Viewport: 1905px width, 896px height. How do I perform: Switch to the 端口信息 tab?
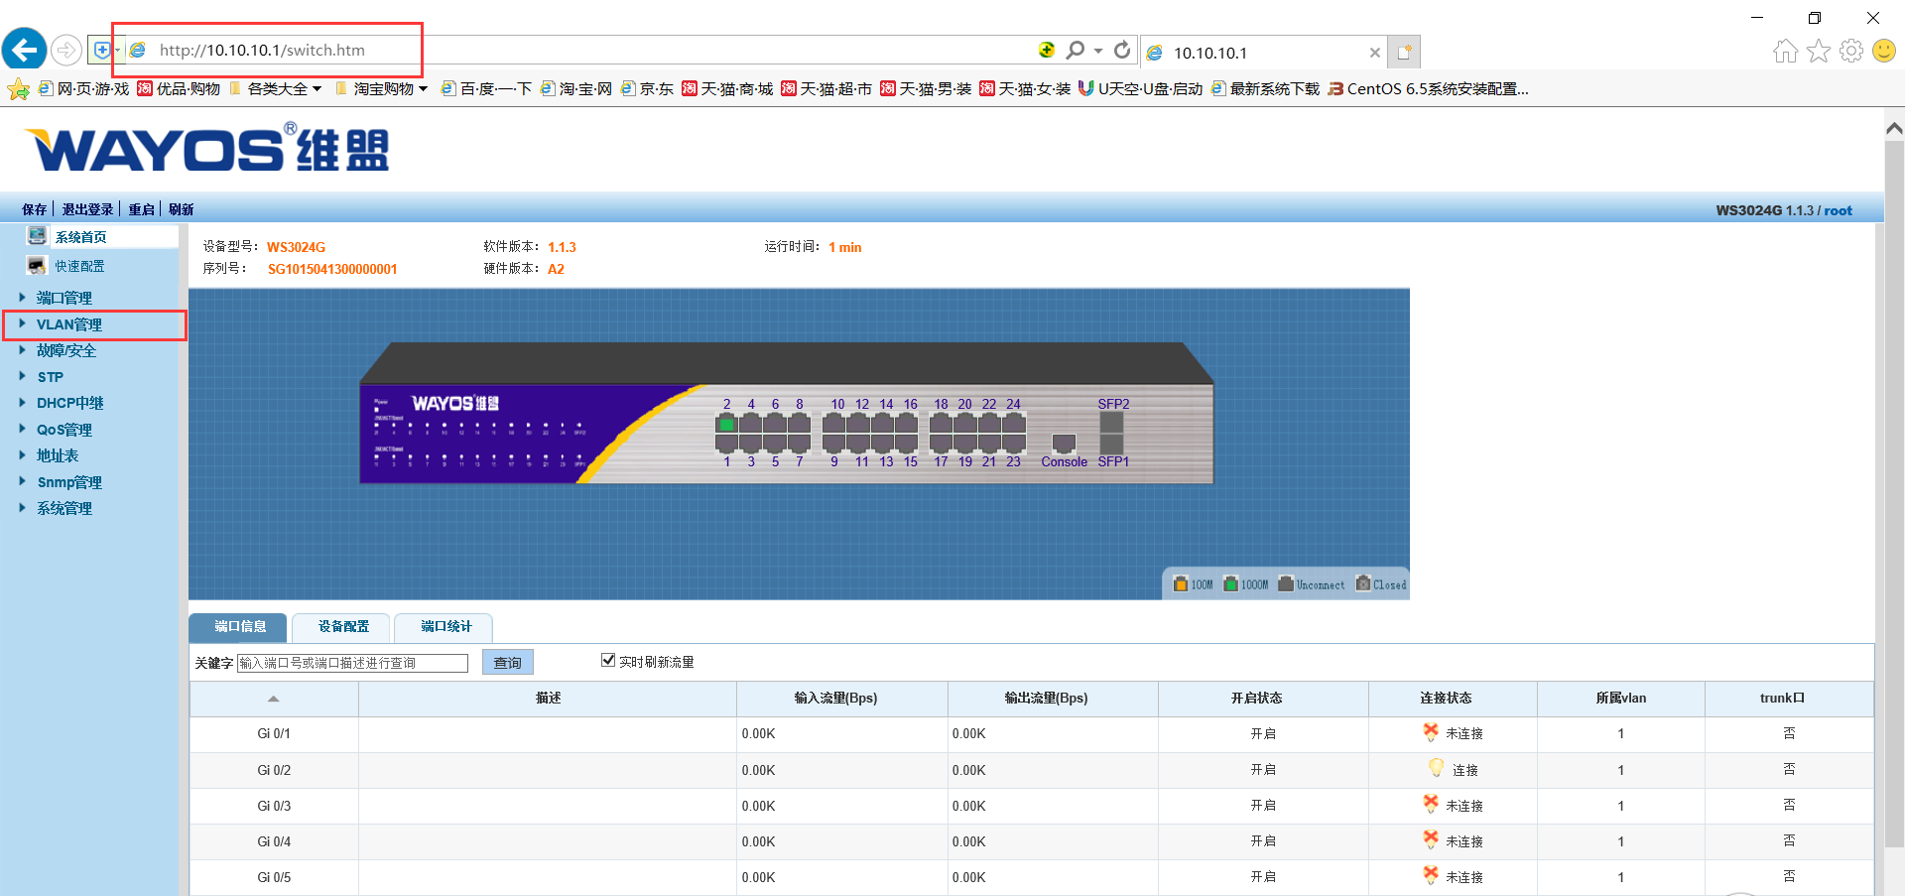click(239, 627)
